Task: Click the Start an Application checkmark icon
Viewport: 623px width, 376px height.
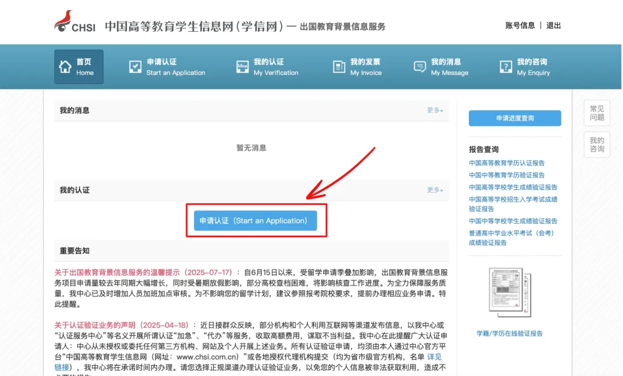Action: (135, 67)
